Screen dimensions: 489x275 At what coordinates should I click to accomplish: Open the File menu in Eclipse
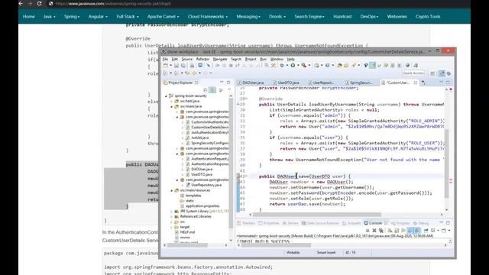tap(165, 59)
